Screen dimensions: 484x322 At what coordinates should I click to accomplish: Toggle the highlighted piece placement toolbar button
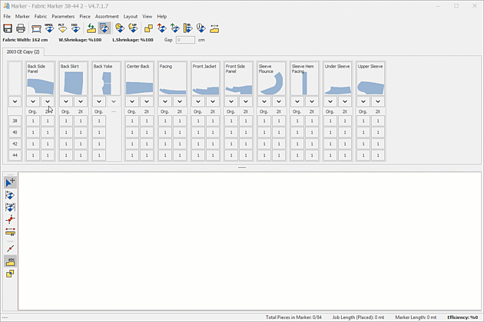[x=104, y=28]
